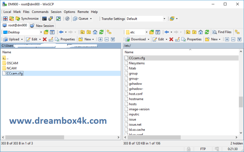Click the local panel horizontal scrollbar
The image size is (244, 152).
(35, 137)
